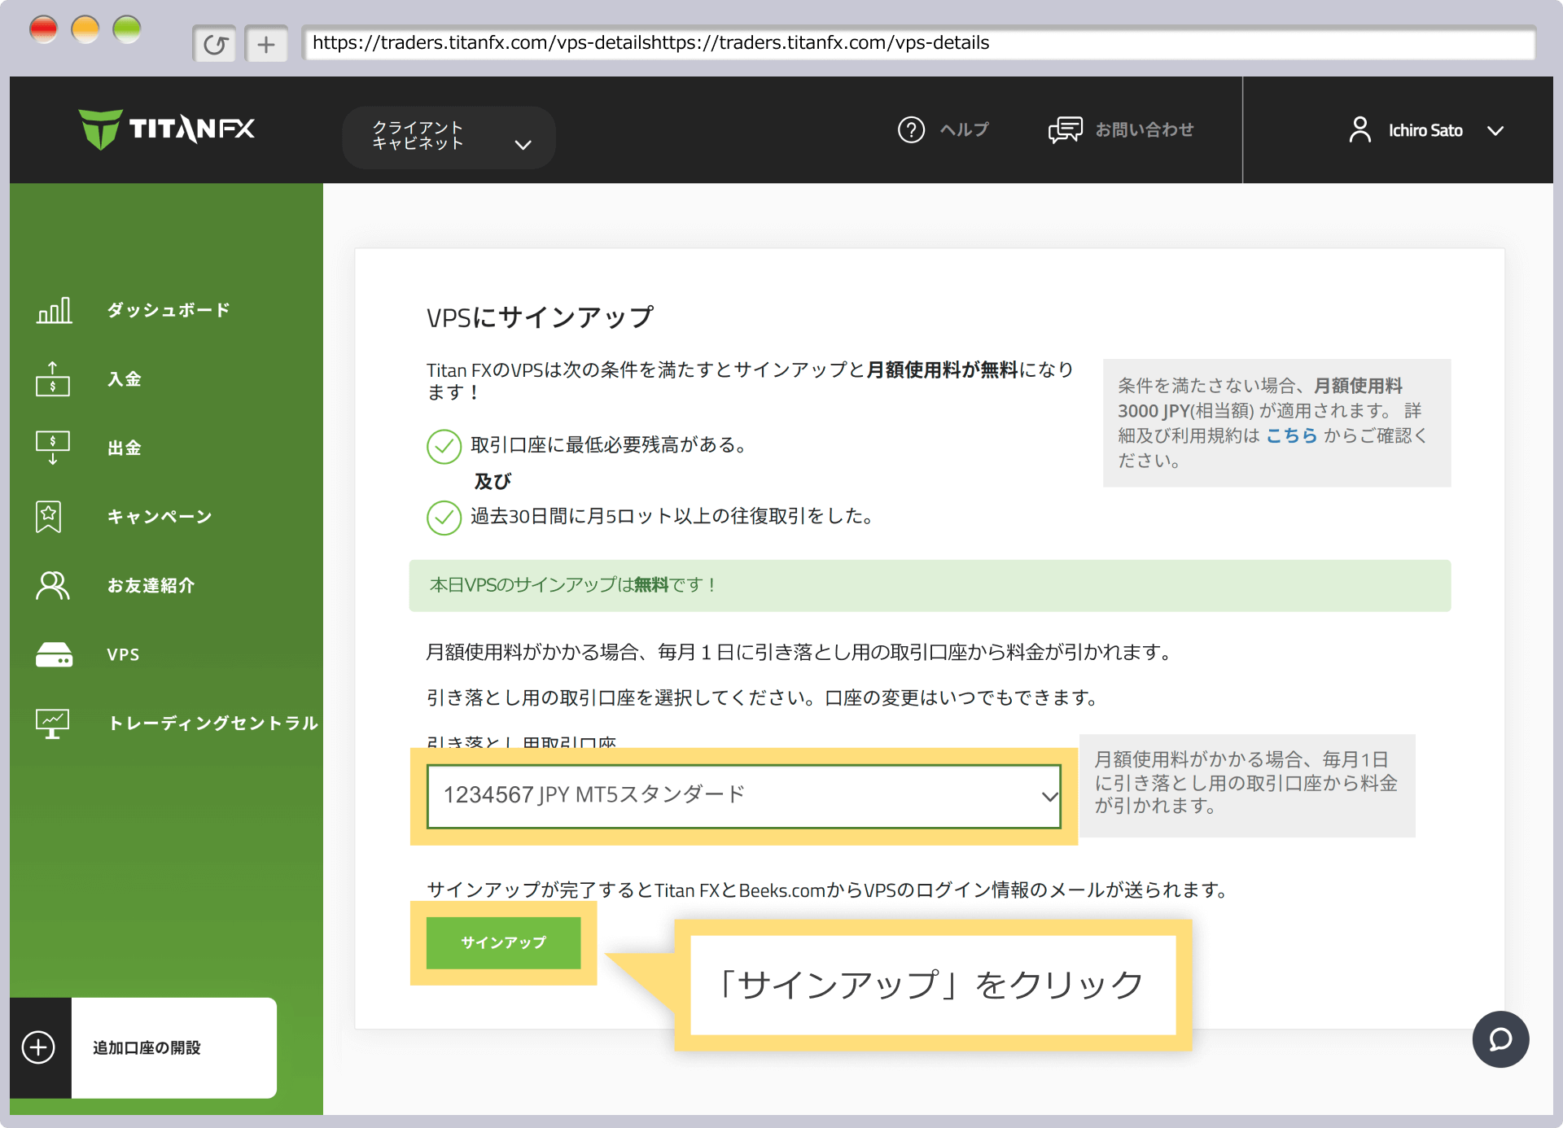Select キャンペーン in sidebar
The width and height of the screenshot is (1563, 1128).
coord(160,517)
